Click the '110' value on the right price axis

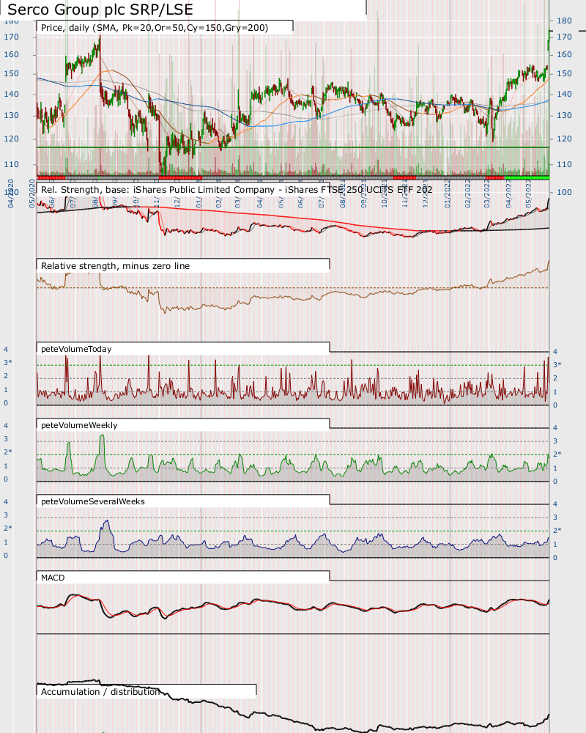pyautogui.click(x=564, y=164)
